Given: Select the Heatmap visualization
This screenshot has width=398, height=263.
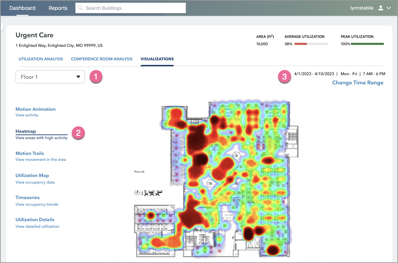Looking at the screenshot, I should coord(26,131).
